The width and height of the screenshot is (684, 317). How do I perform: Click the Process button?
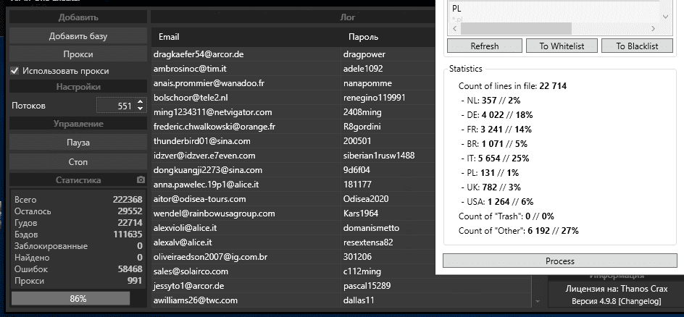[x=559, y=261]
